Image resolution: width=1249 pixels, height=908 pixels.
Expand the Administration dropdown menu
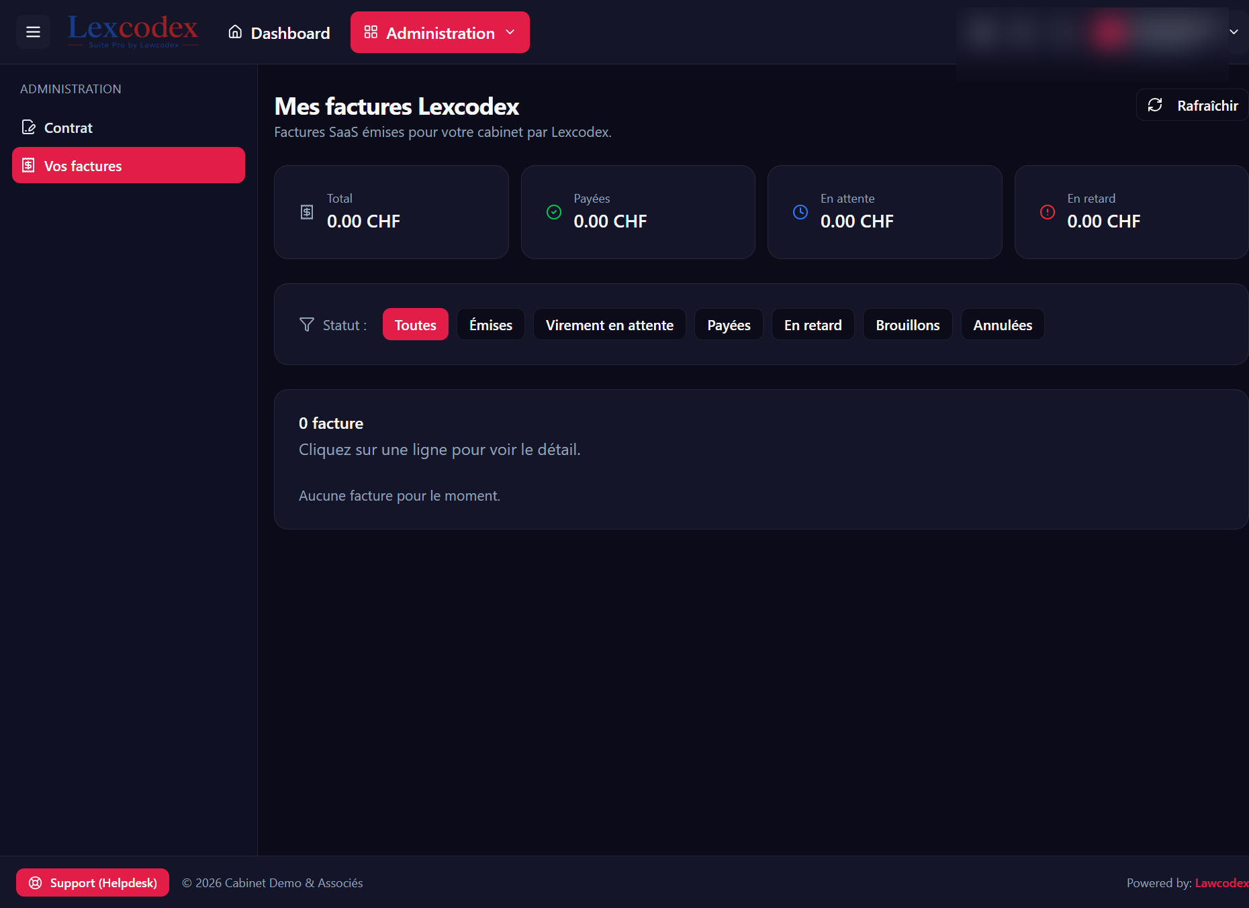point(440,32)
